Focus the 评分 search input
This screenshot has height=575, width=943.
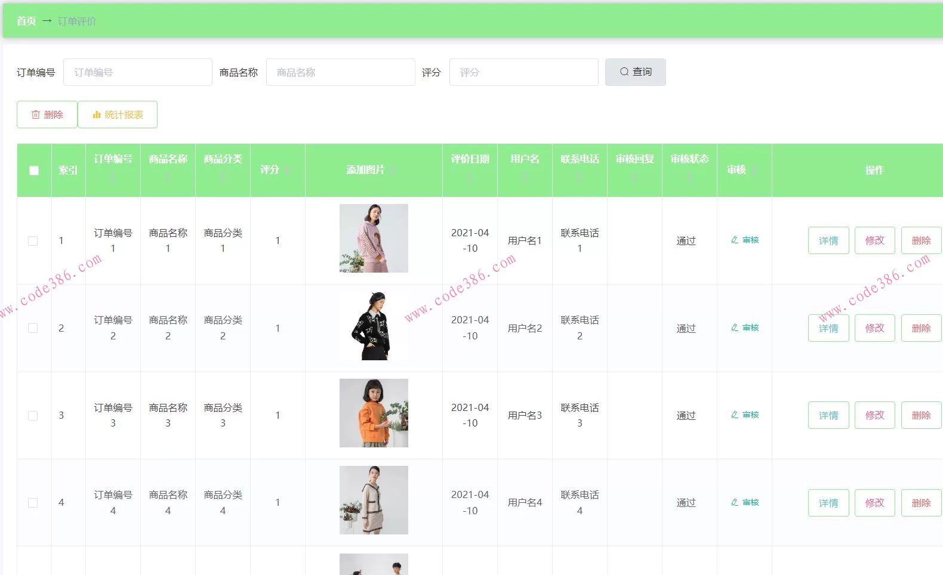coord(524,72)
